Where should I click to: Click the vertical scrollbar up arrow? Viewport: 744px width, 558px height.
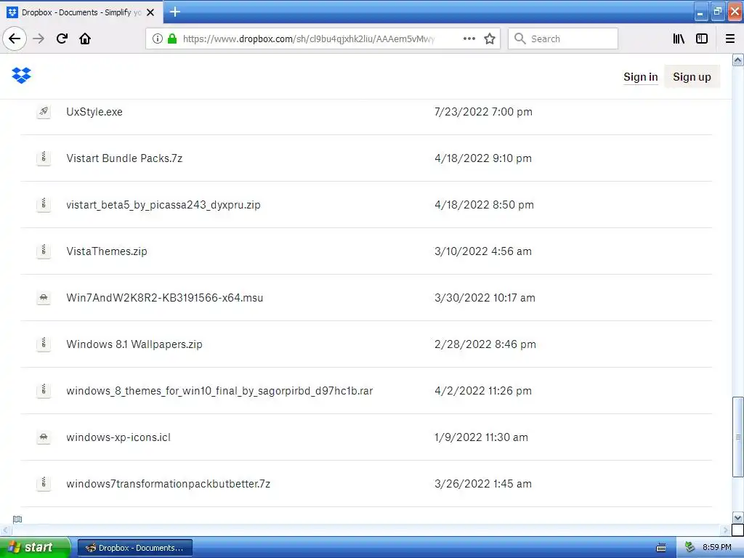point(738,60)
